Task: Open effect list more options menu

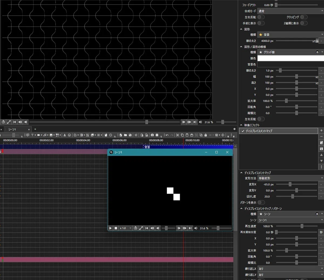Action: (x=321, y=167)
